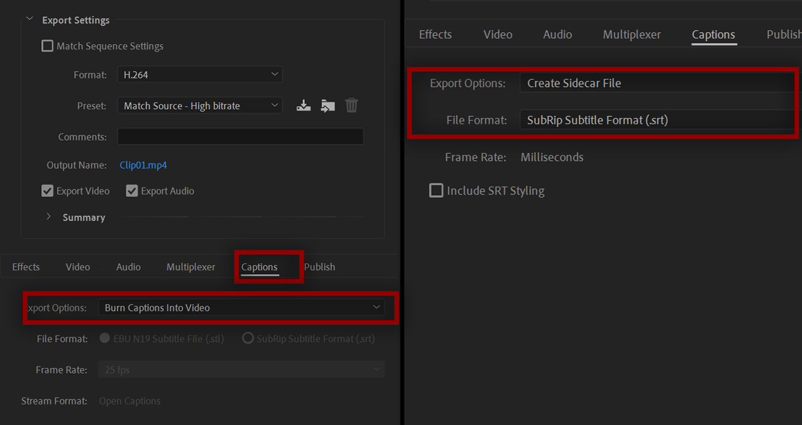Disable Export Video
This screenshot has width=802, height=425.
click(x=47, y=190)
